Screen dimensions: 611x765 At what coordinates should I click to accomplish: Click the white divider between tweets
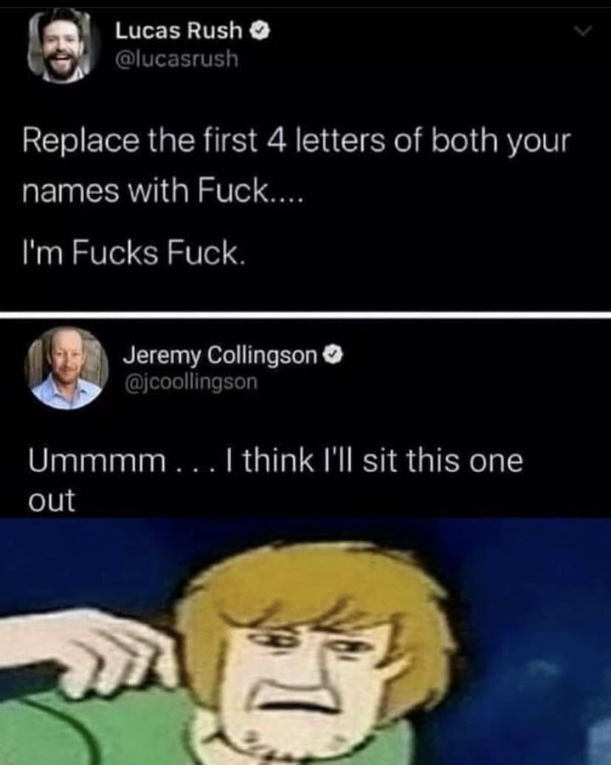point(305,315)
